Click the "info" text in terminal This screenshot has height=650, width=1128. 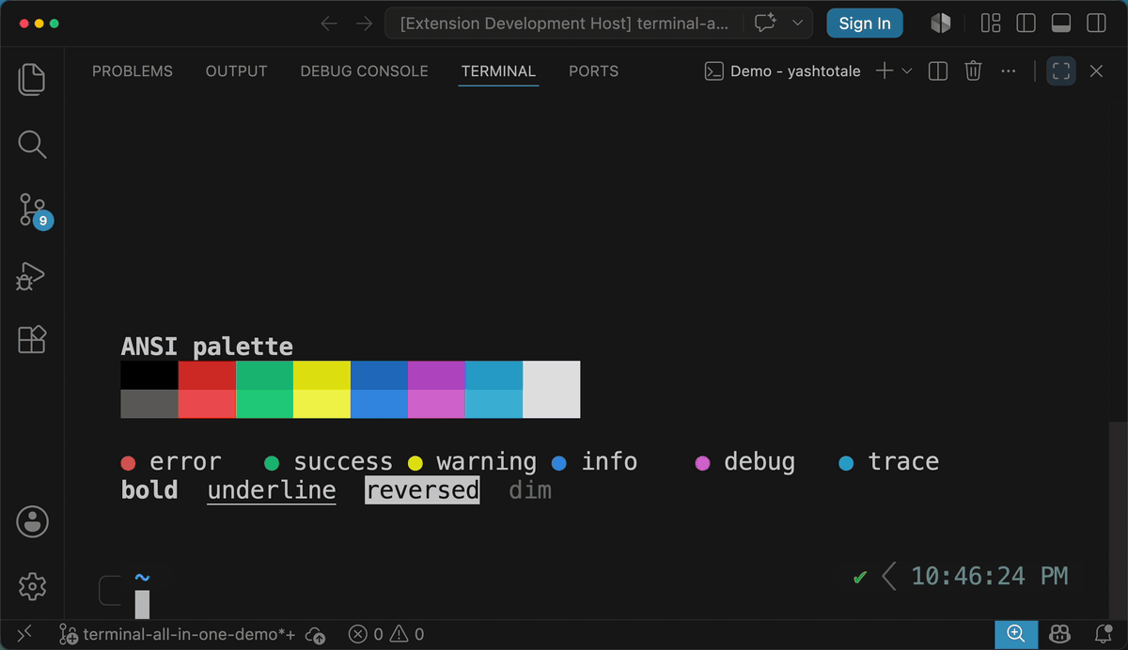tap(609, 462)
